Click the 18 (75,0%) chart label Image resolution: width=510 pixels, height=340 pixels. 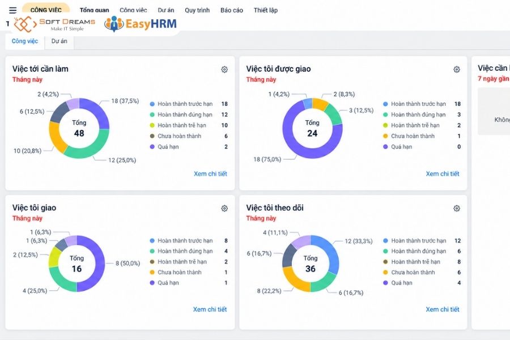click(x=267, y=159)
